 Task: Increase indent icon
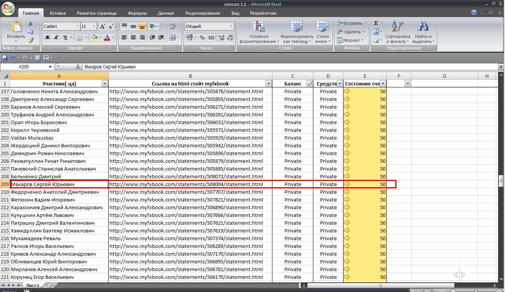(x=161, y=38)
